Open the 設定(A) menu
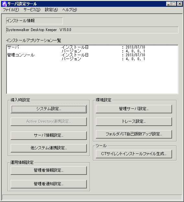 click(51, 10)
